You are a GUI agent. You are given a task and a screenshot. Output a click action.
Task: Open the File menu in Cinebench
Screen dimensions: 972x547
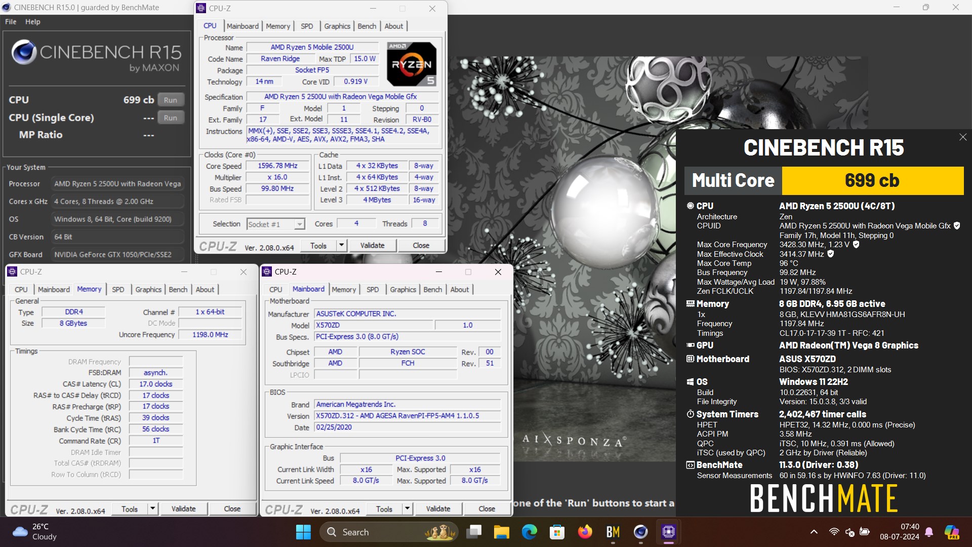pos(11,22)
